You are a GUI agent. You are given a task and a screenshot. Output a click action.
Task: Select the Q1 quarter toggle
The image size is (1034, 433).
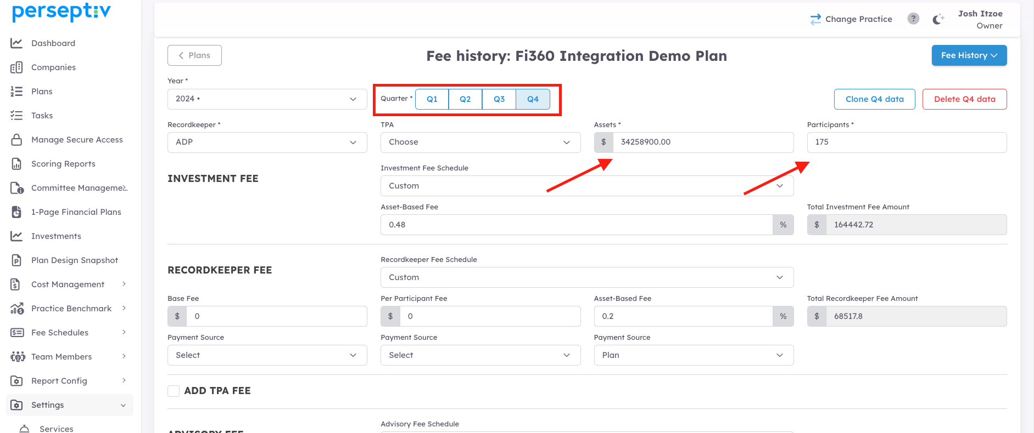(432, 99)
